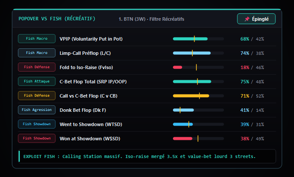Click the 38% W$SD value
The height and width of the screenshot is (177, 294).
click(x=245, y=139)
